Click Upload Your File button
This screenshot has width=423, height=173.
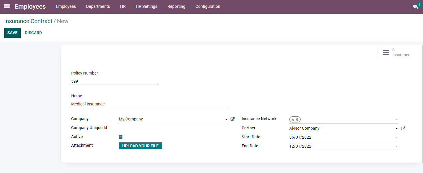[x=140, y=146]
